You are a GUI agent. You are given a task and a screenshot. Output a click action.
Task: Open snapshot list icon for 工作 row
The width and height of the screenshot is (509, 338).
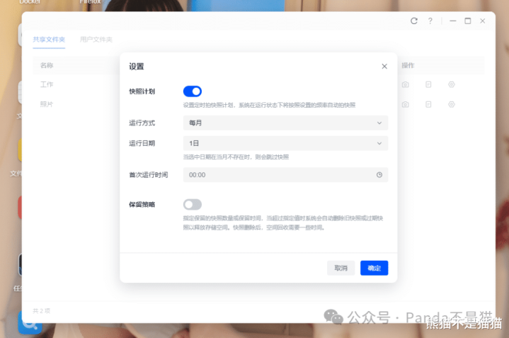[x=428, y=84]
